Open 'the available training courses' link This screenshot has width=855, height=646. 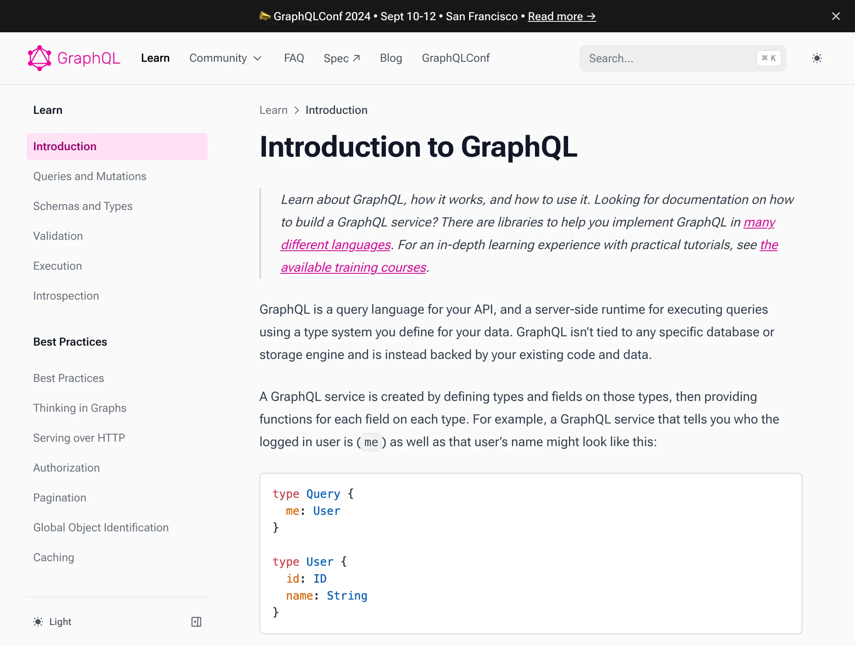tap(353, 267)
